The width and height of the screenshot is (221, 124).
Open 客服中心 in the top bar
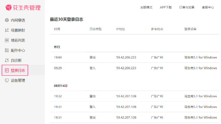pos(208,7)
